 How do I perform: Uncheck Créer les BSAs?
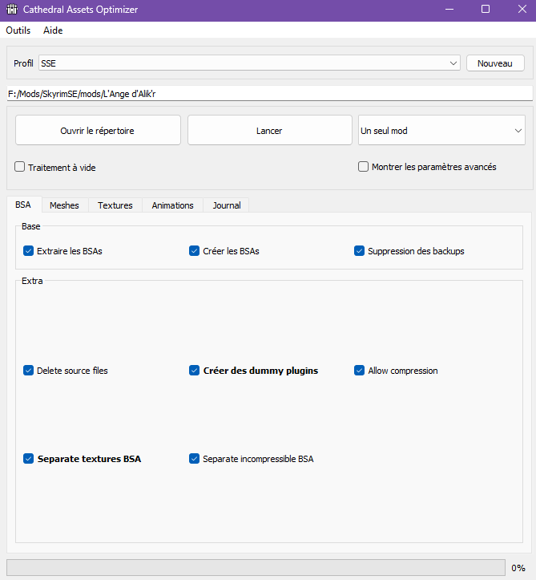point(195,251)
